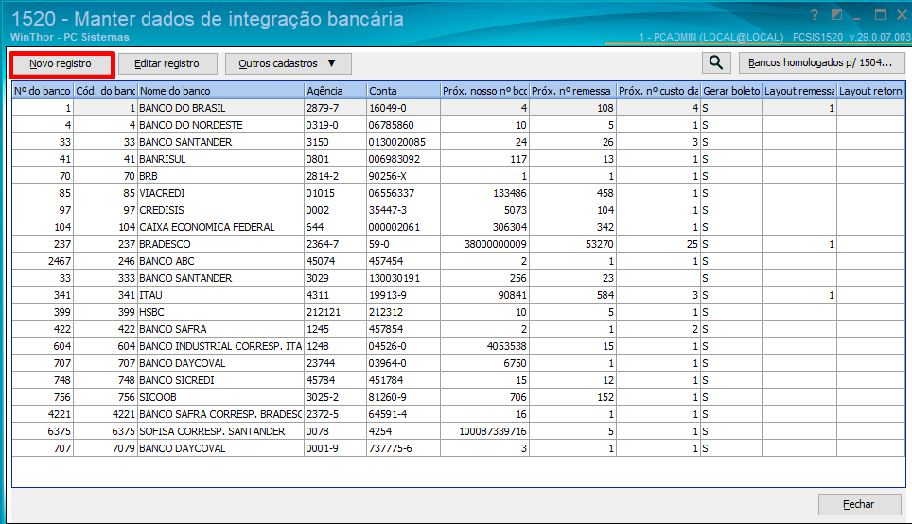Viewport: 912px width, 524px height.
Task: Select the BANCO DO NORDESTE row
Action: click(458, 125)
